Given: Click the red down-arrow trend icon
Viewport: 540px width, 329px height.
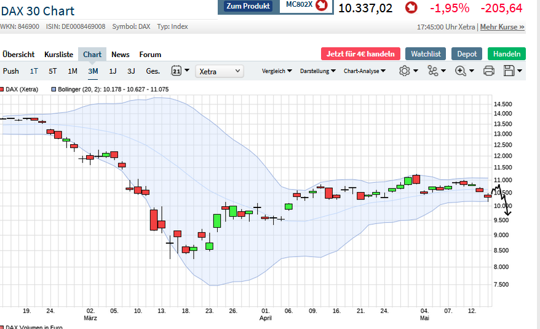Looking at the screenshot, I should (411, 8).
